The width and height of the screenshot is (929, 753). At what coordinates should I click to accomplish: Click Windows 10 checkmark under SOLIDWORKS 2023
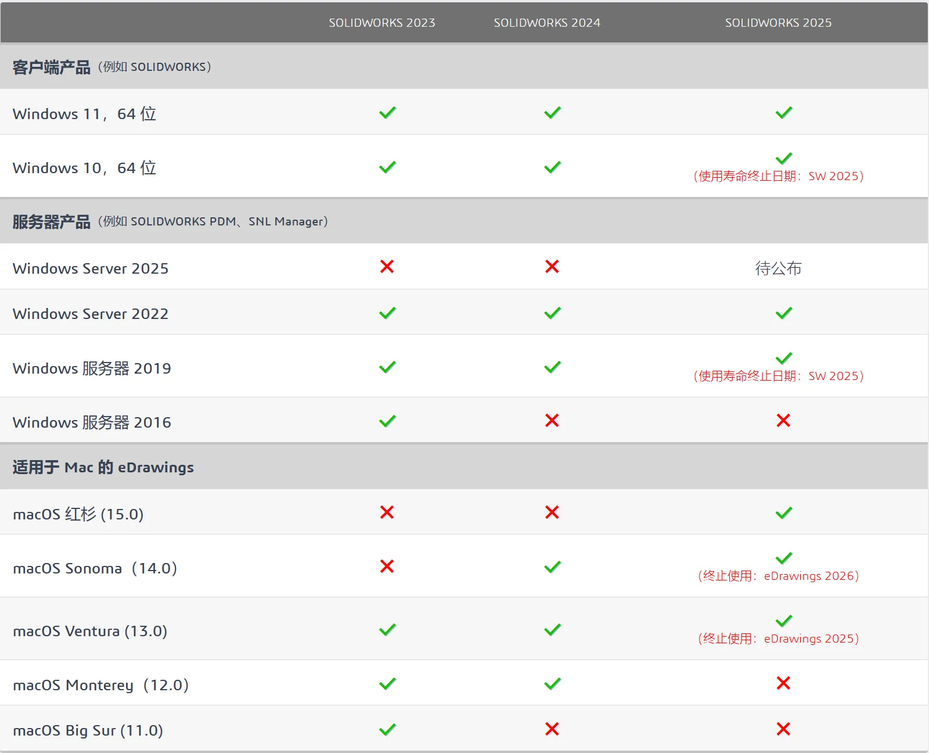387,167
